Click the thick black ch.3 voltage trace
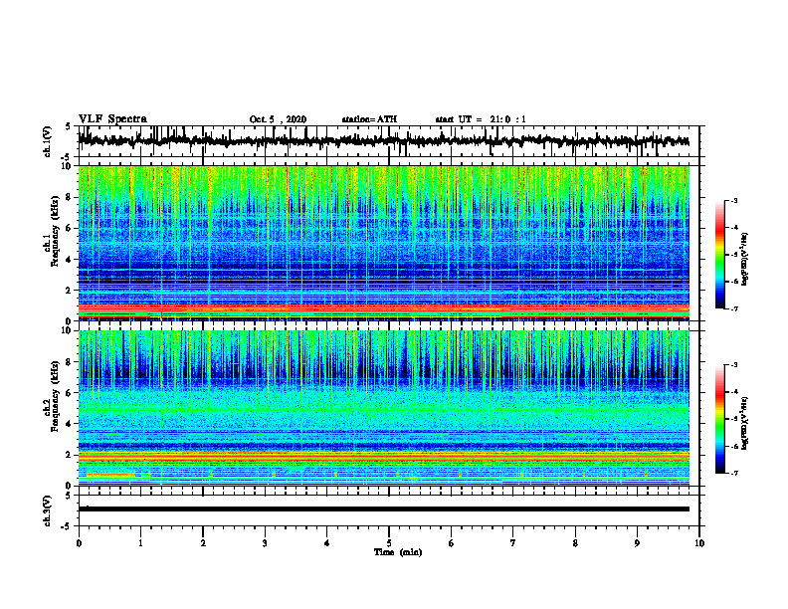 [x=383, y=509]
